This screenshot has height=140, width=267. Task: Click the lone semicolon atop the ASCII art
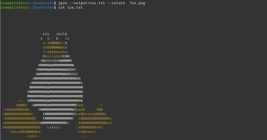tap(66, 21)
